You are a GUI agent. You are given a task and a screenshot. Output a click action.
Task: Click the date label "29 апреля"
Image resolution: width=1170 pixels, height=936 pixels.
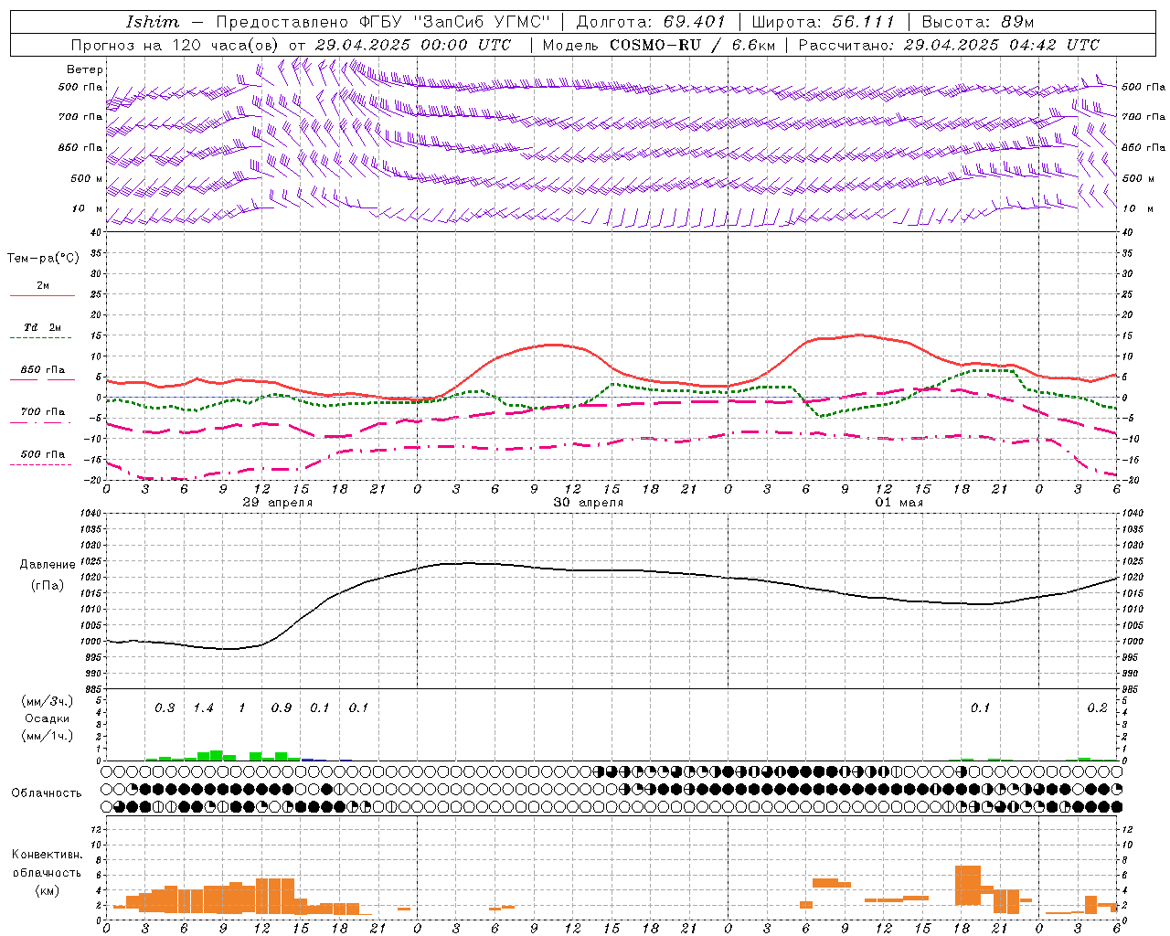pyautogui.click(x=278, y=503)
